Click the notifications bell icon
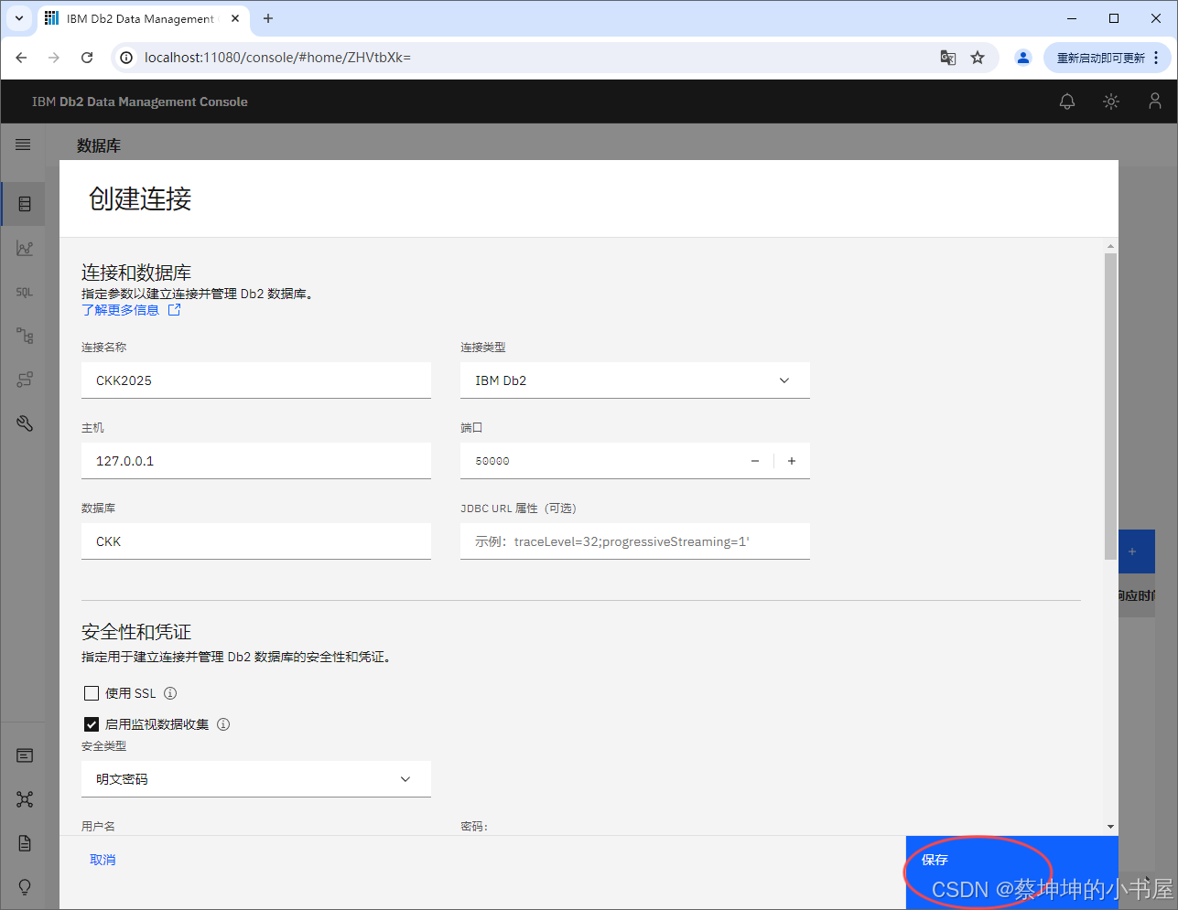 [x=1066, y=102]
